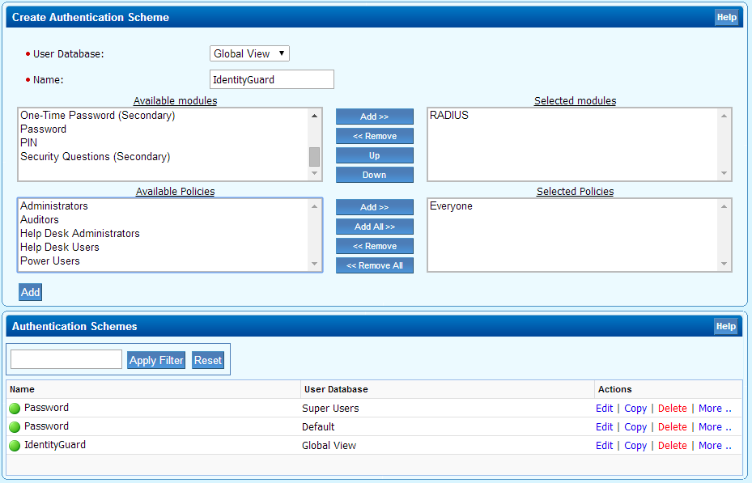
Task: Delete the Password scheme for Super Users
Action: (673, 409)
